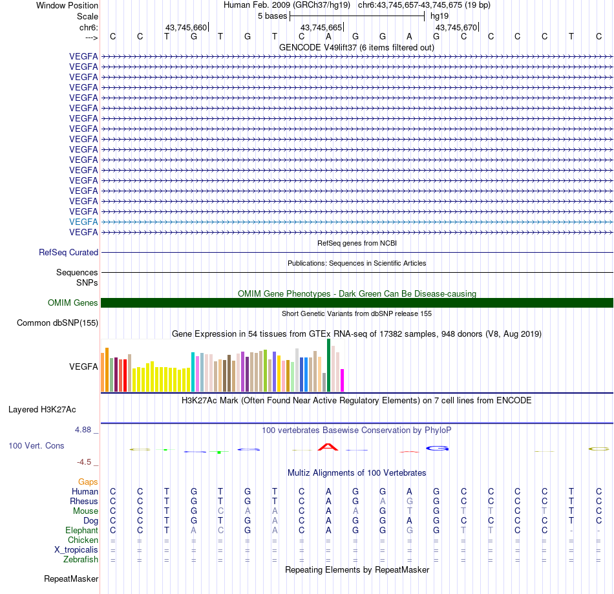The image size is (614, 594).
Task: Select the X_tropicalis alignment row label
Action: 76,550
